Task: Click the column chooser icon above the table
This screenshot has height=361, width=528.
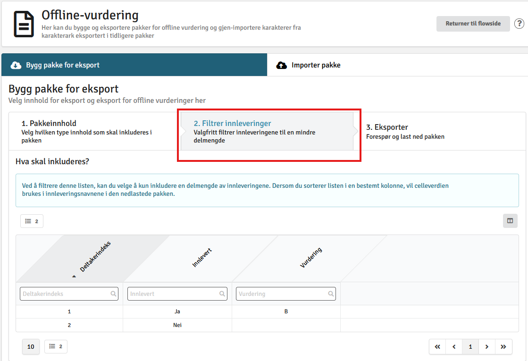Action: (510, 221)
